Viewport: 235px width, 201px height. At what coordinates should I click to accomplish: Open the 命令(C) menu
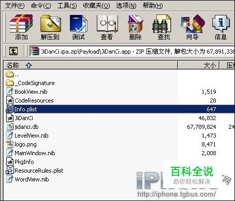click(41, 6)
